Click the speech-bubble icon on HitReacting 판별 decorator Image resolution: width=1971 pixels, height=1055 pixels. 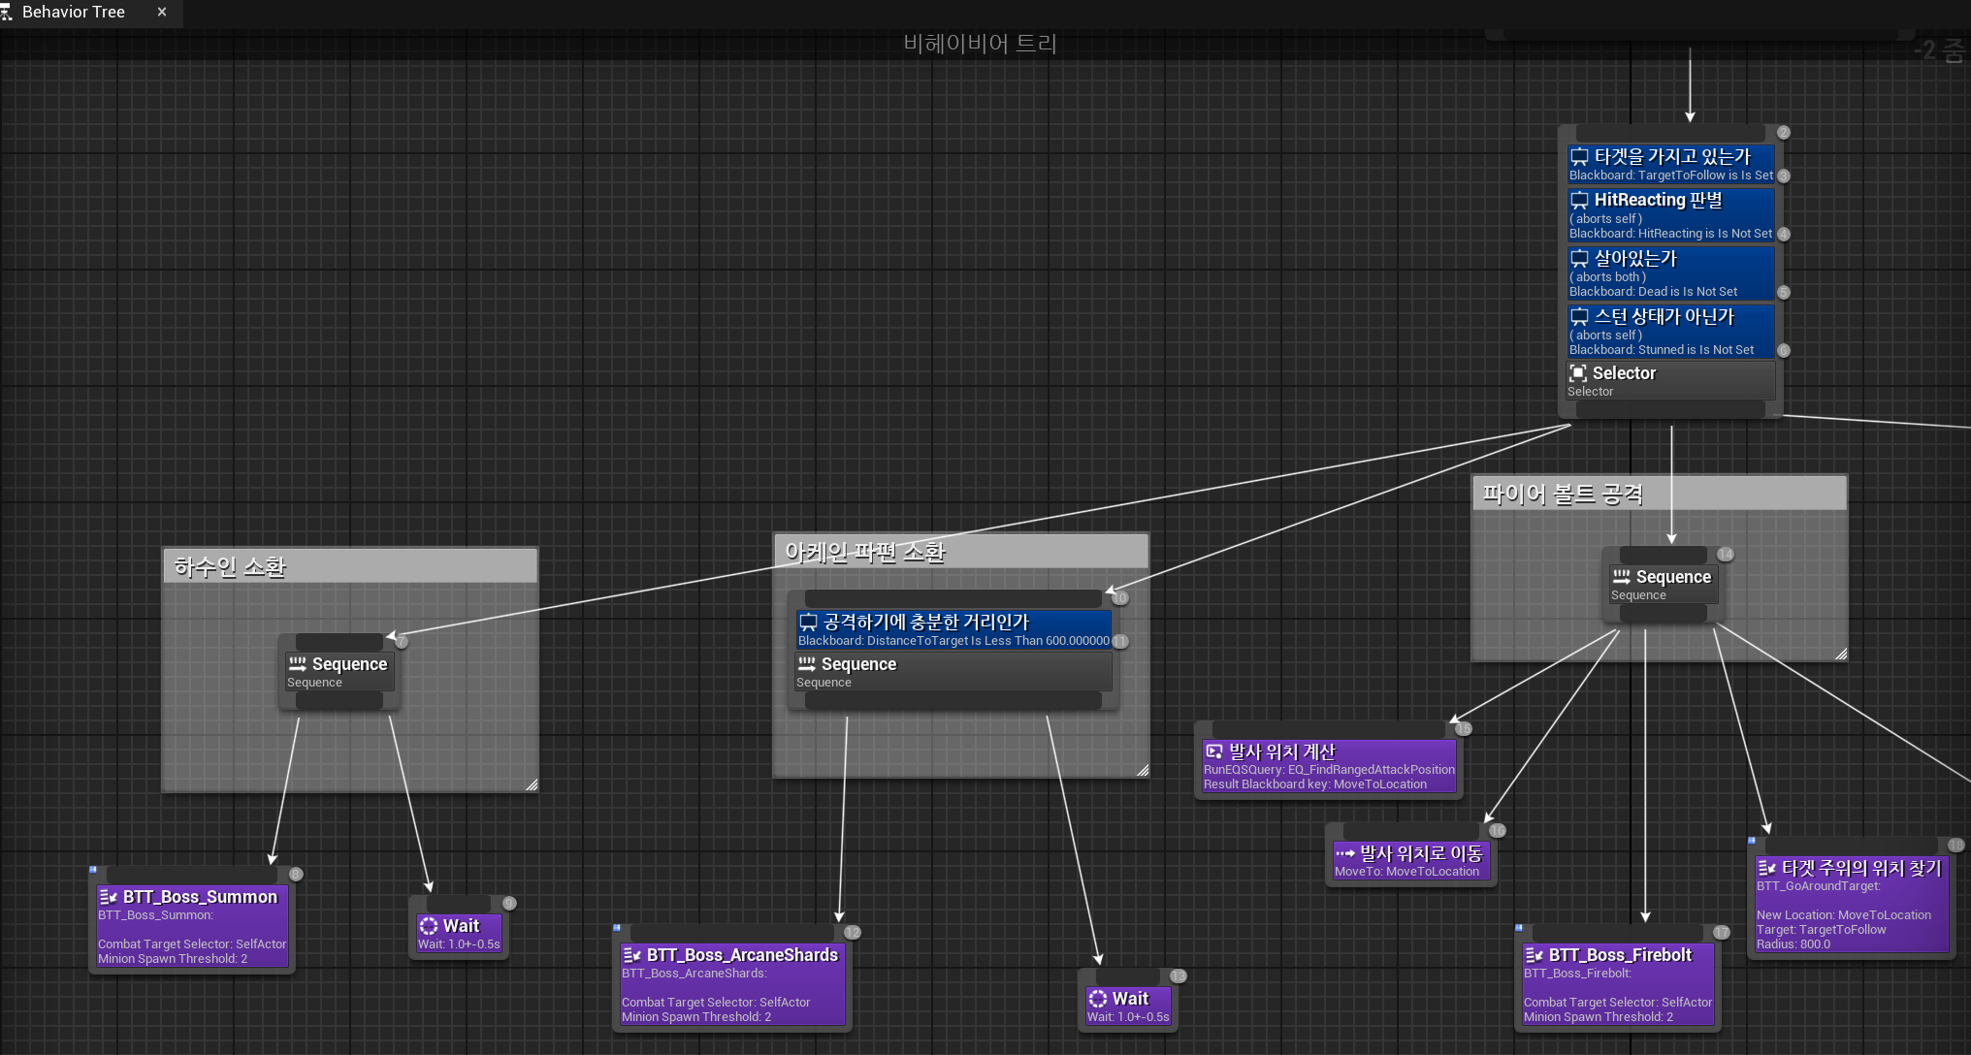point(1580,201)
